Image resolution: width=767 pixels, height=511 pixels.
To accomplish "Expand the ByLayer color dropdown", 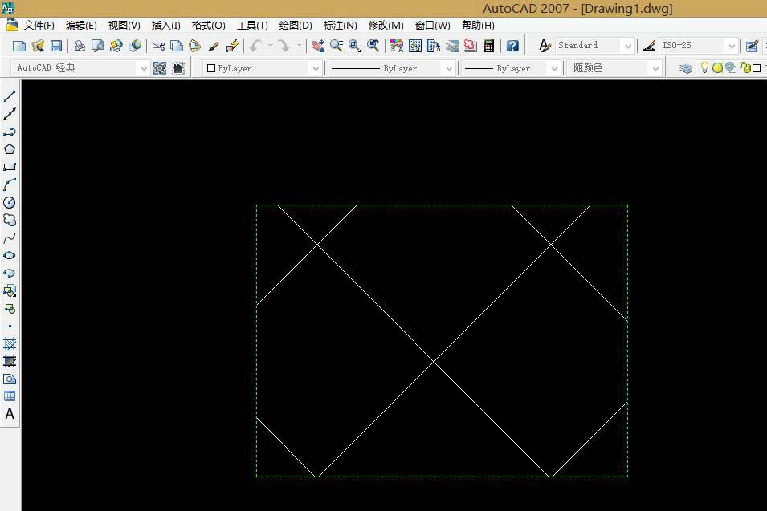I will (x=316, y=68).
